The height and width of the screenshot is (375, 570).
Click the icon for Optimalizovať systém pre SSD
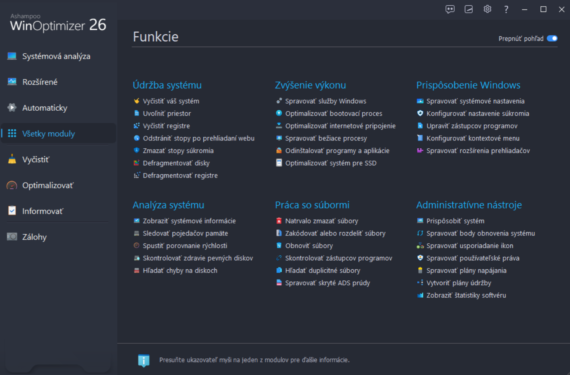click(279, 163)
